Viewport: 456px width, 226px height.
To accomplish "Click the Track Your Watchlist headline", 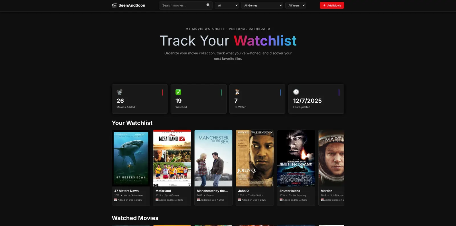I will point(228,41).
